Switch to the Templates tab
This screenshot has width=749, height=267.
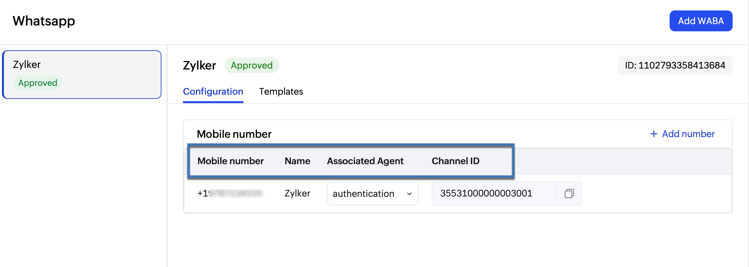281,91
